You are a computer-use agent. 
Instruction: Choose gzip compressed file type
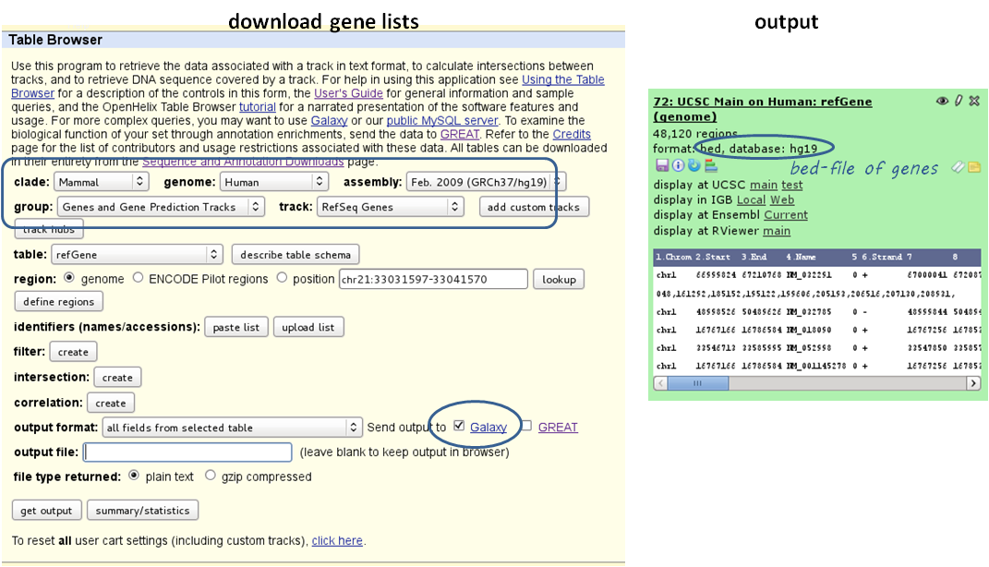pyautogui.click(x=211, y=476)
